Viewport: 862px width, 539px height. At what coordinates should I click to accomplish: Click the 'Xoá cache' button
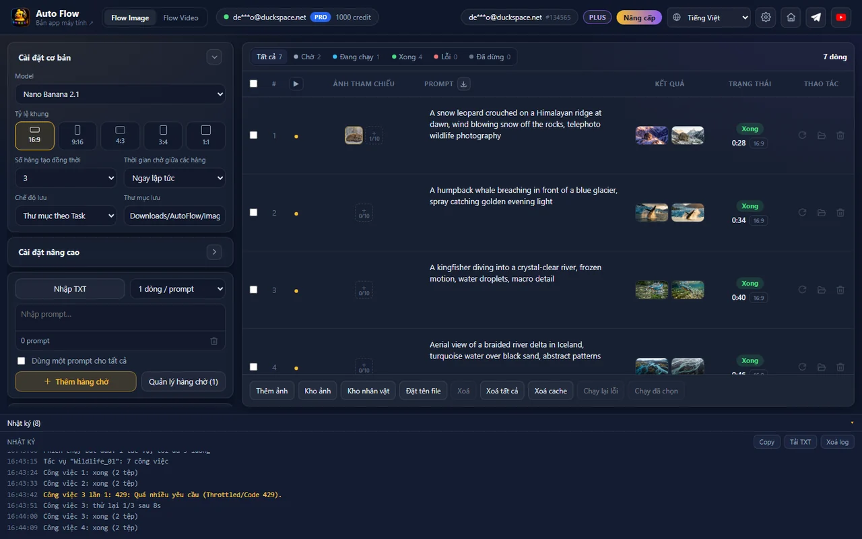[551, 391]
